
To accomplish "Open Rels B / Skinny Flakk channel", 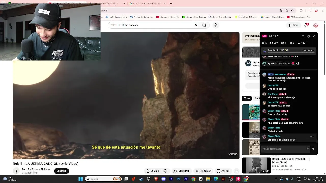I will pyautogui.click(x=34, y=169).
